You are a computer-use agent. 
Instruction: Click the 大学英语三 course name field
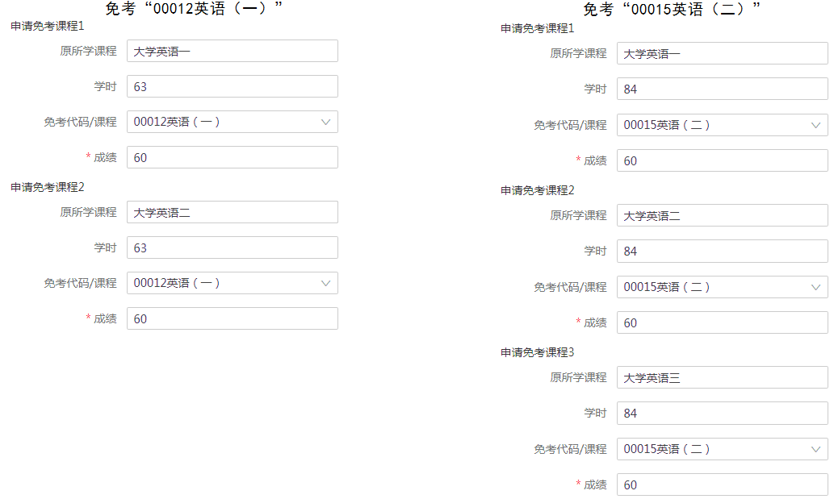click(x=722, y=377)
